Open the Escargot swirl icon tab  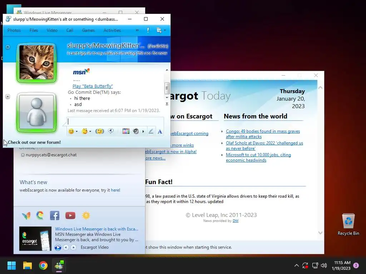coord(40,215)
